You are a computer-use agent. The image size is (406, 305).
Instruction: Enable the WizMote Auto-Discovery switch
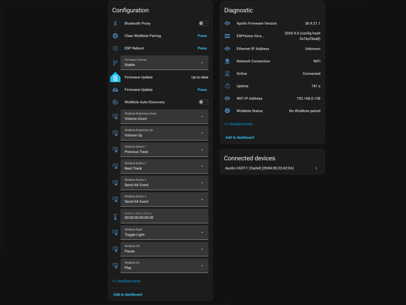tap(203, 102)
